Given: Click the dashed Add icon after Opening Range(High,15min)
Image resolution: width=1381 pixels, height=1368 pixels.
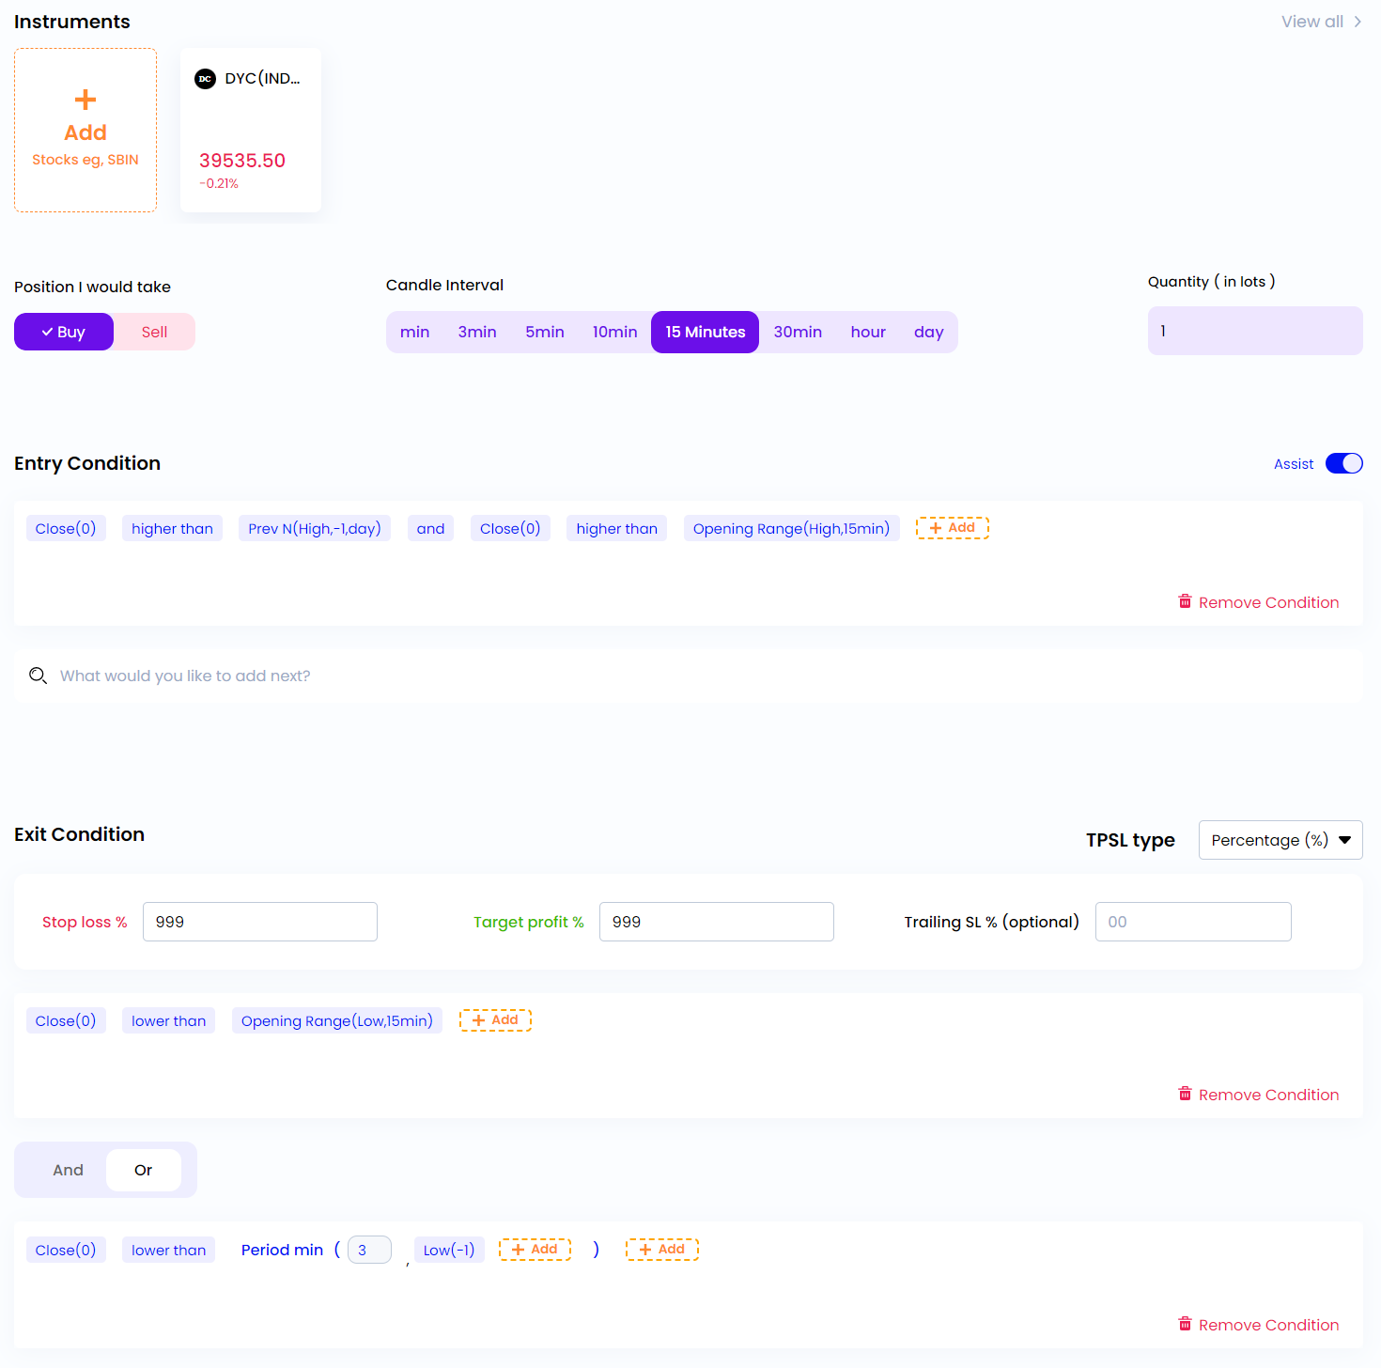Looking at the screenshot, I should [952, 527].
